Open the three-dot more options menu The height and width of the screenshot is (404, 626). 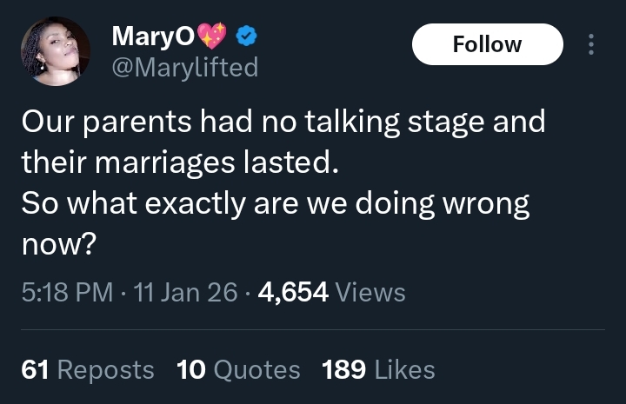tap(592, 44)
